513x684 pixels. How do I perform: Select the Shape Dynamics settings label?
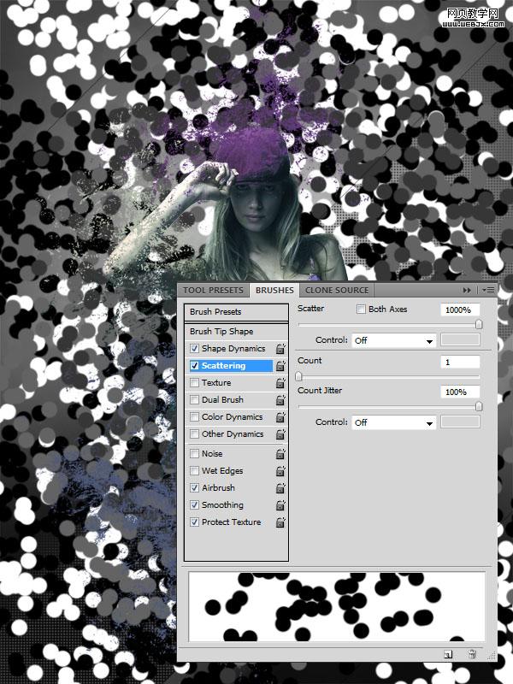point(233,349)
